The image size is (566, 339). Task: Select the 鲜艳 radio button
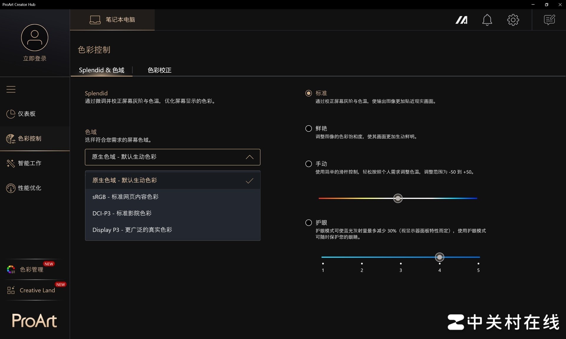point(309,129)
